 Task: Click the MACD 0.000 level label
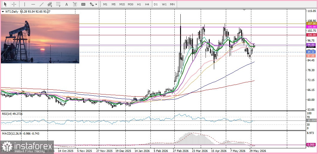311,145
